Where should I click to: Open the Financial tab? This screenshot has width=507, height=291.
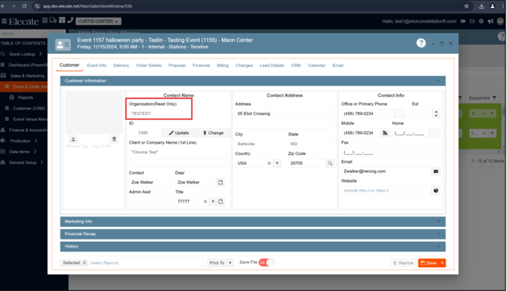201,66
